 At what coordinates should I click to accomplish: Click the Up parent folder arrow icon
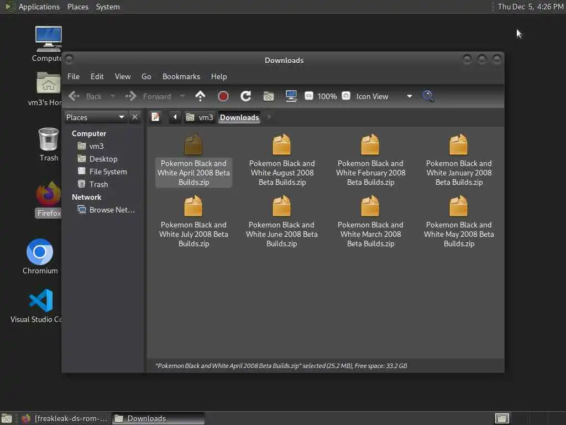click(x=200, y=96)
